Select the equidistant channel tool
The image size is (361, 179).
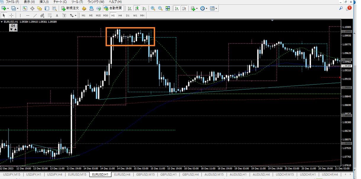pos(42,15)
